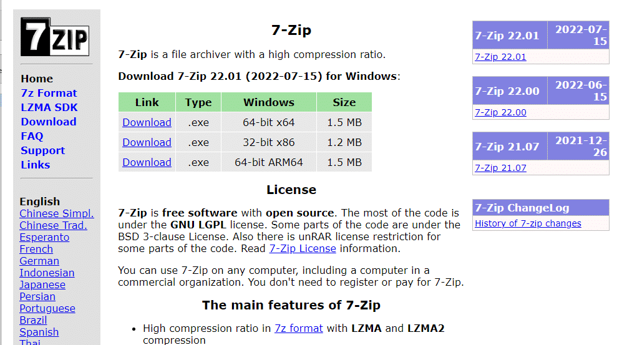Open the Links page
The height and width of the screenshot is (345, 627).
click(x=35, y=165)
